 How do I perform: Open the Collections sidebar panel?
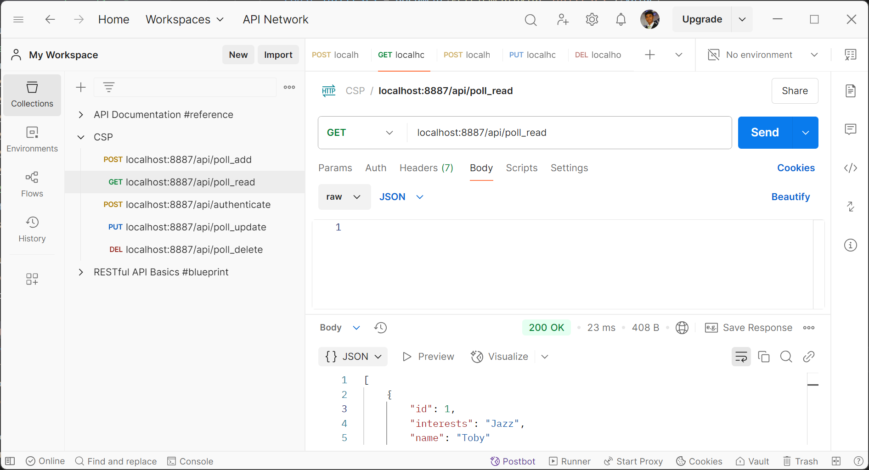pos(32,95)
